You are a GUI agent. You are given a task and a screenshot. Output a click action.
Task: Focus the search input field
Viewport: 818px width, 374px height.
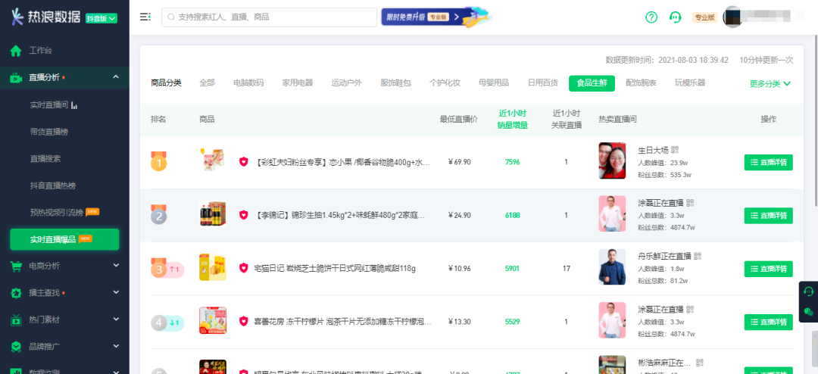click(269, 17)
